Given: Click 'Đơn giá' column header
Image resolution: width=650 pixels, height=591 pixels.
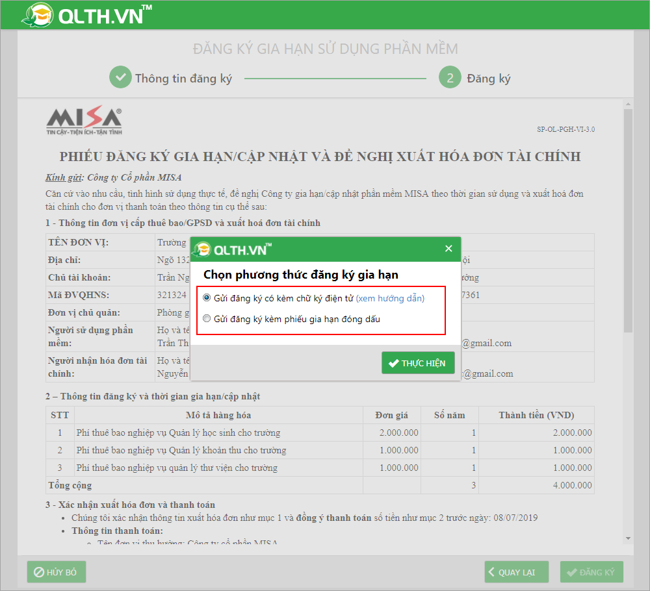Looking at the screenshot, I should point(391,415).
